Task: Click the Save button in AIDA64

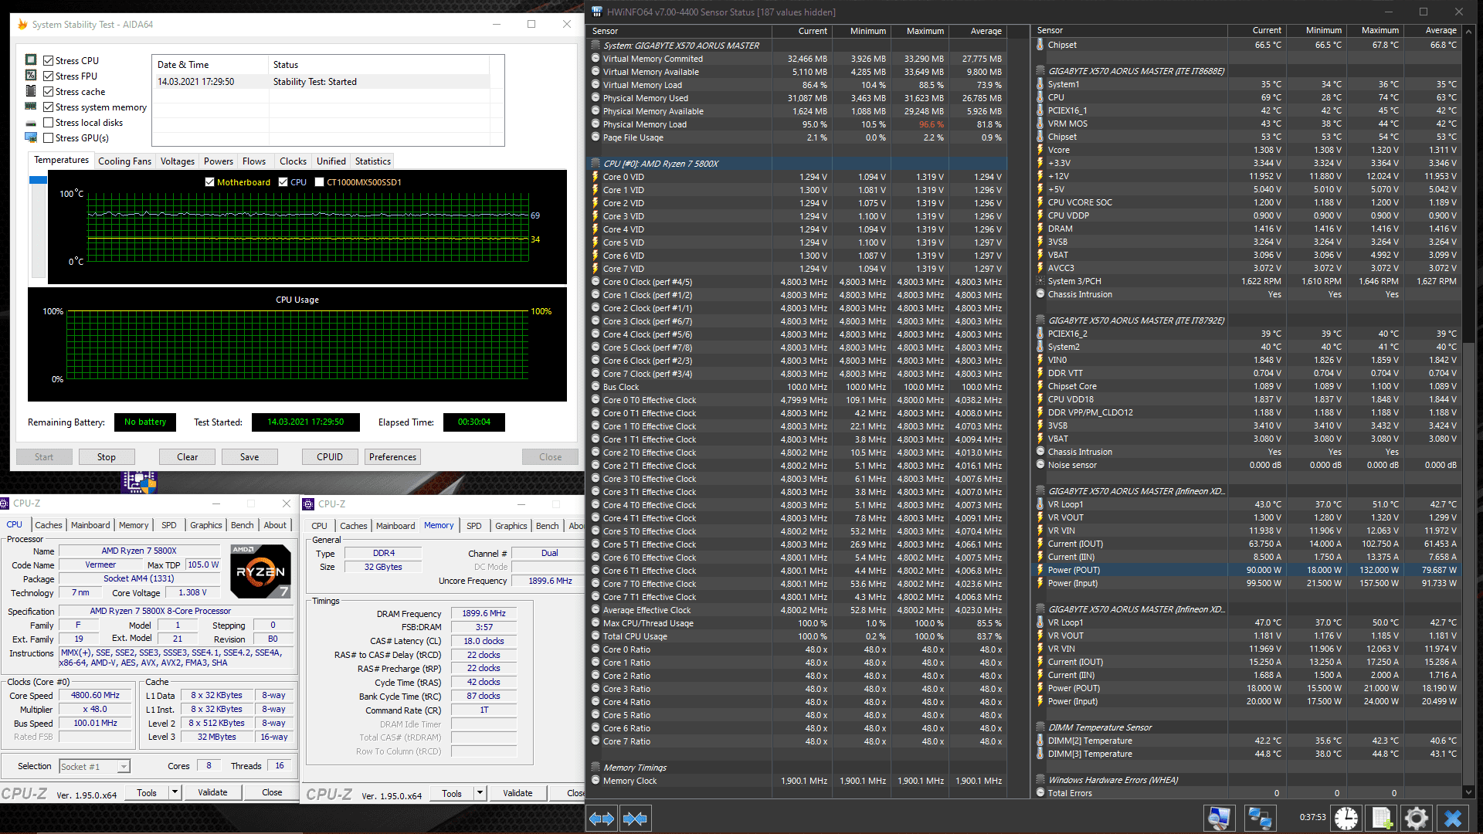Action: tap(249, 457)
